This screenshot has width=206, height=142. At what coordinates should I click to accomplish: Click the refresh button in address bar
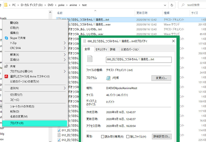click(x=172, y=5)
